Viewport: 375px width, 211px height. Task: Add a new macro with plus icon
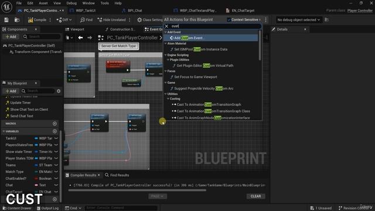point(54,124)
